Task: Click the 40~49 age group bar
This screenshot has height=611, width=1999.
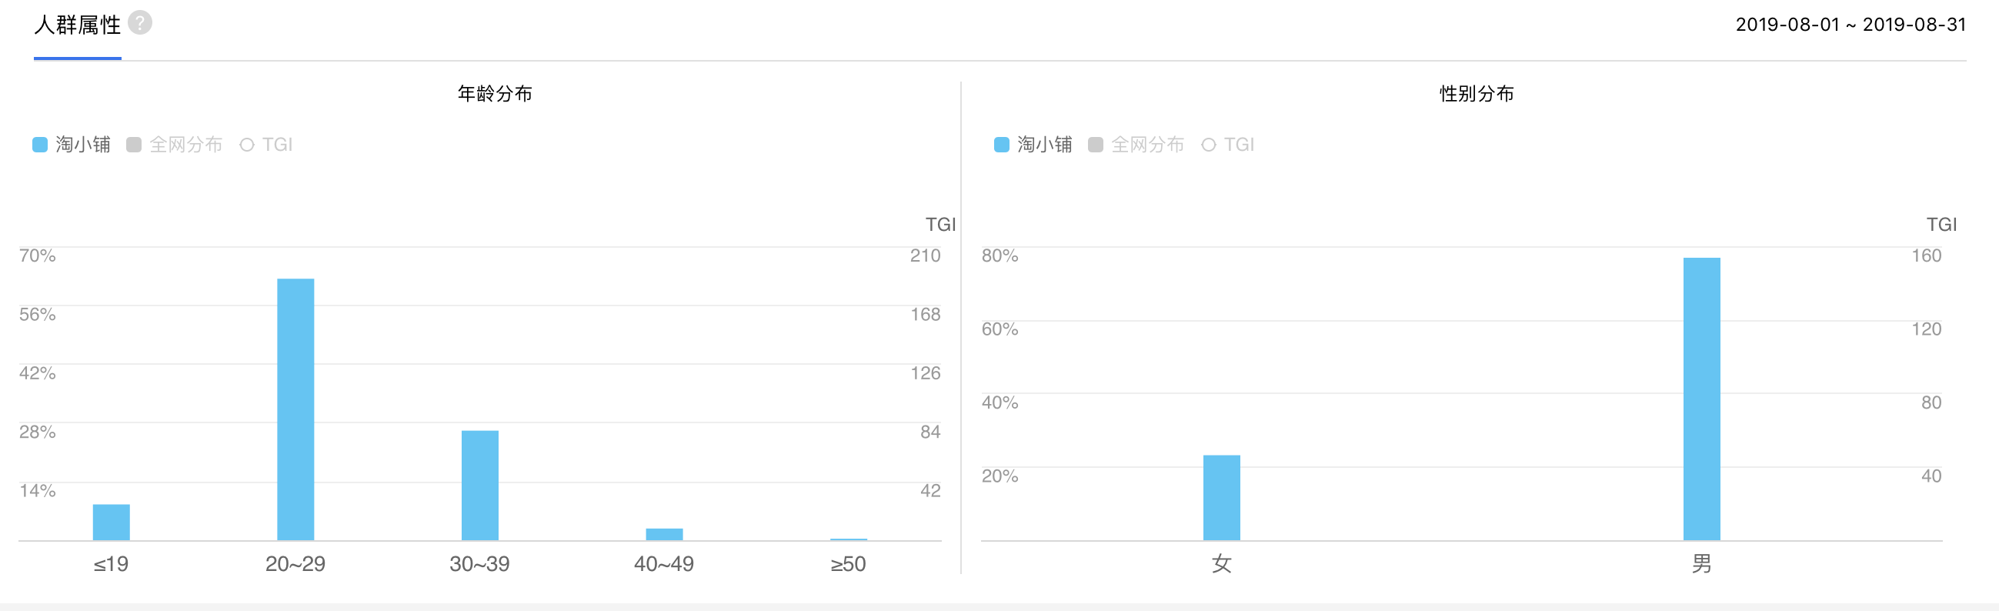Action: (x=664, y=534)
